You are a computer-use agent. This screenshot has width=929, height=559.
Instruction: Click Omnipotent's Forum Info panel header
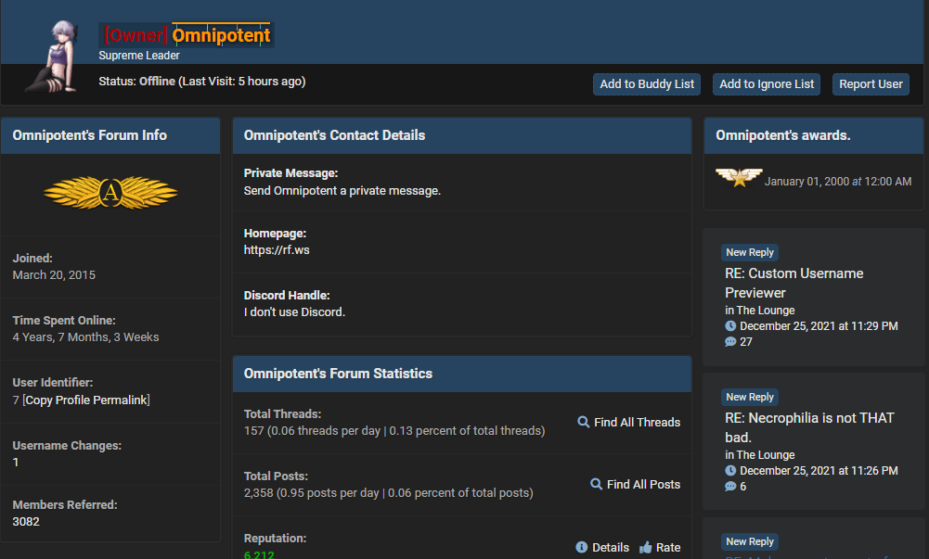(110, 135)
